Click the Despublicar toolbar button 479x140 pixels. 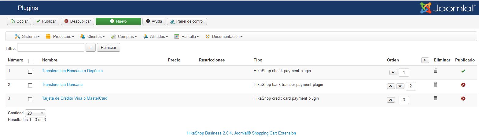click(x=77, y=21)
